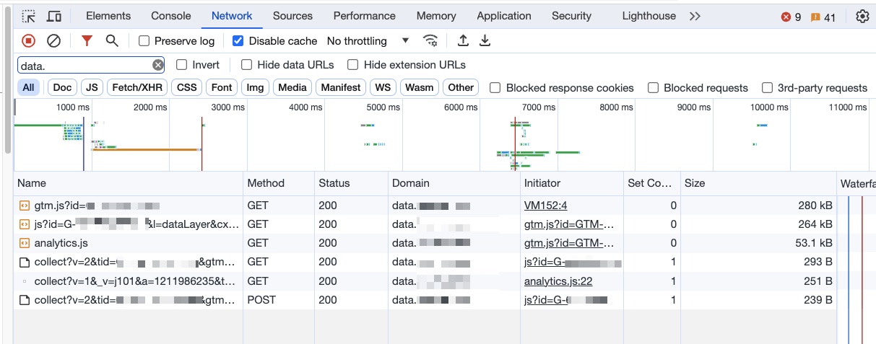Click script icon of analytics.js row
876x344 pixels.
24,243
